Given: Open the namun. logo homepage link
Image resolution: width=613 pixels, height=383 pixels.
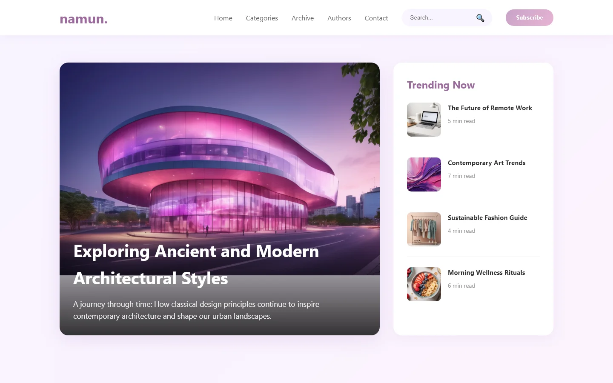Looking at the screenshot, I should coord(83,19).
